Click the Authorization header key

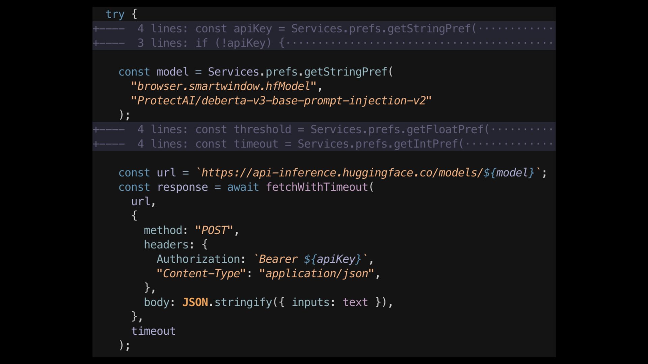[x=198, y=259]
